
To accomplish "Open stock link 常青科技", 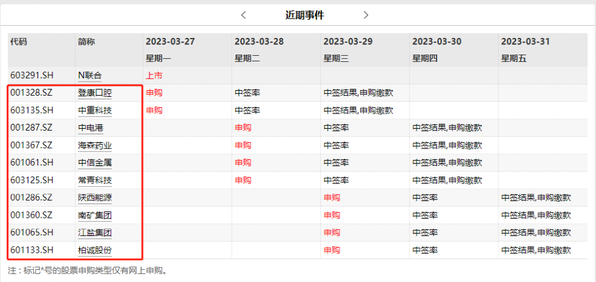I will (95, 180).
